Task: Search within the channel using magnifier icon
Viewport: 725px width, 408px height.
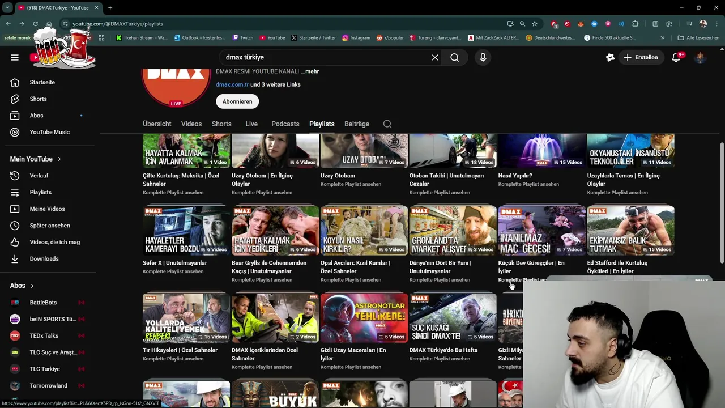Action: [x=387, y=124]
